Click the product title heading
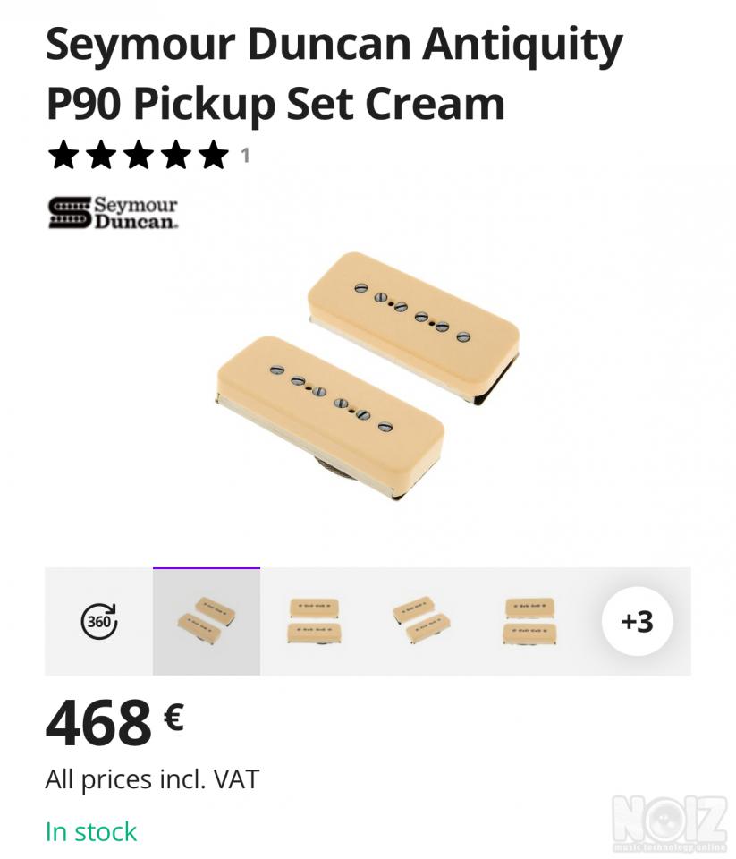The height and width of the screenshot is (859, 736). 334,73
